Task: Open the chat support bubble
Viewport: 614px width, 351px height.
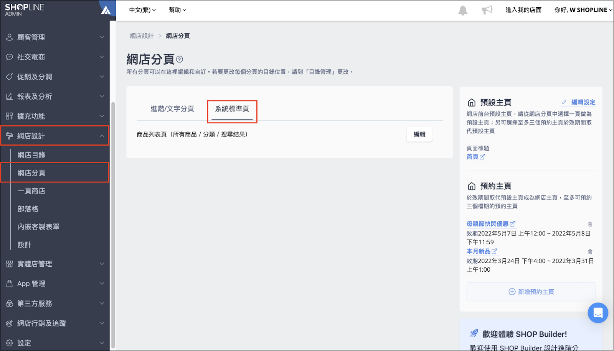Action: point(598,313)
